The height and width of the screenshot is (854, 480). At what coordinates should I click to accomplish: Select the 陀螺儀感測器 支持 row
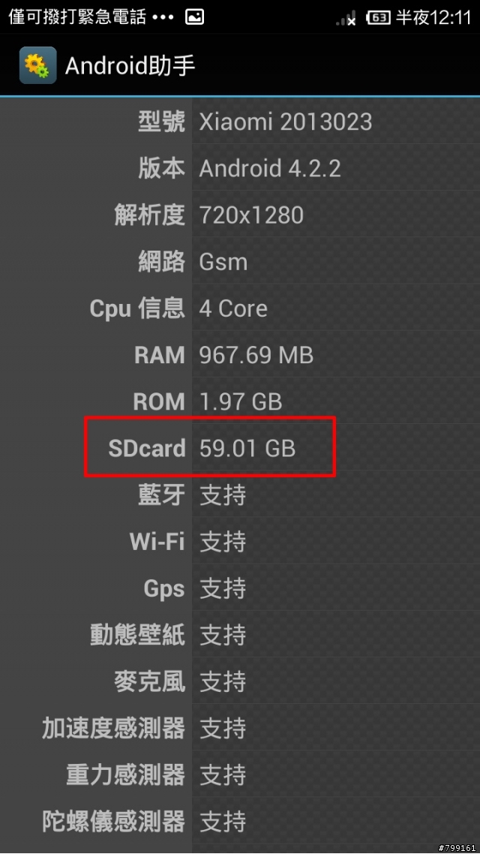coord(240,822)
